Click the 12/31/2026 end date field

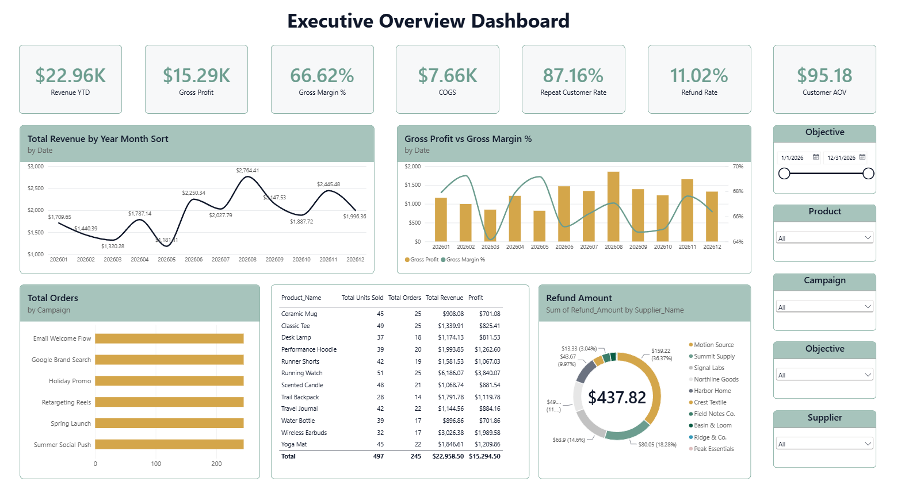coord(845,157)
